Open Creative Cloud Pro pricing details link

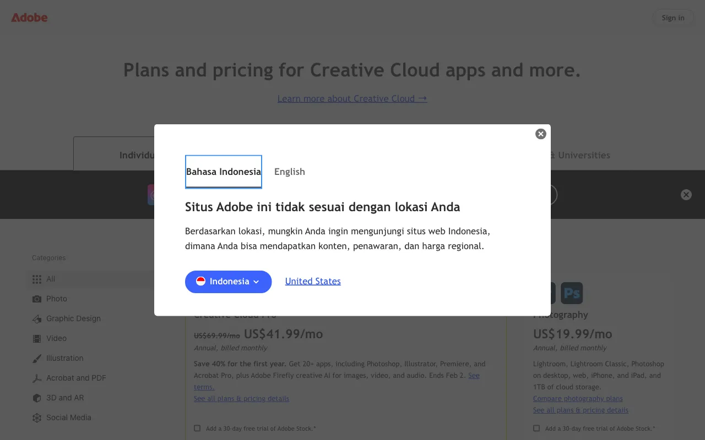[x=241, y=399]
